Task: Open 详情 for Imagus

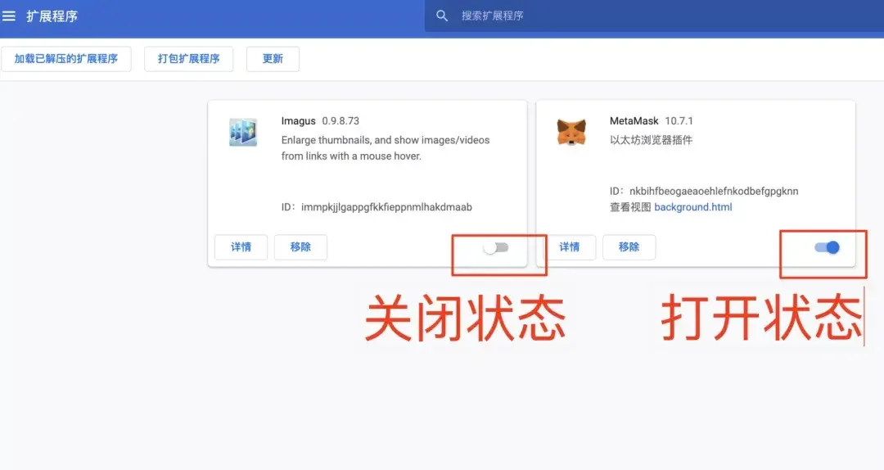Action: click(x=241, y=247)
